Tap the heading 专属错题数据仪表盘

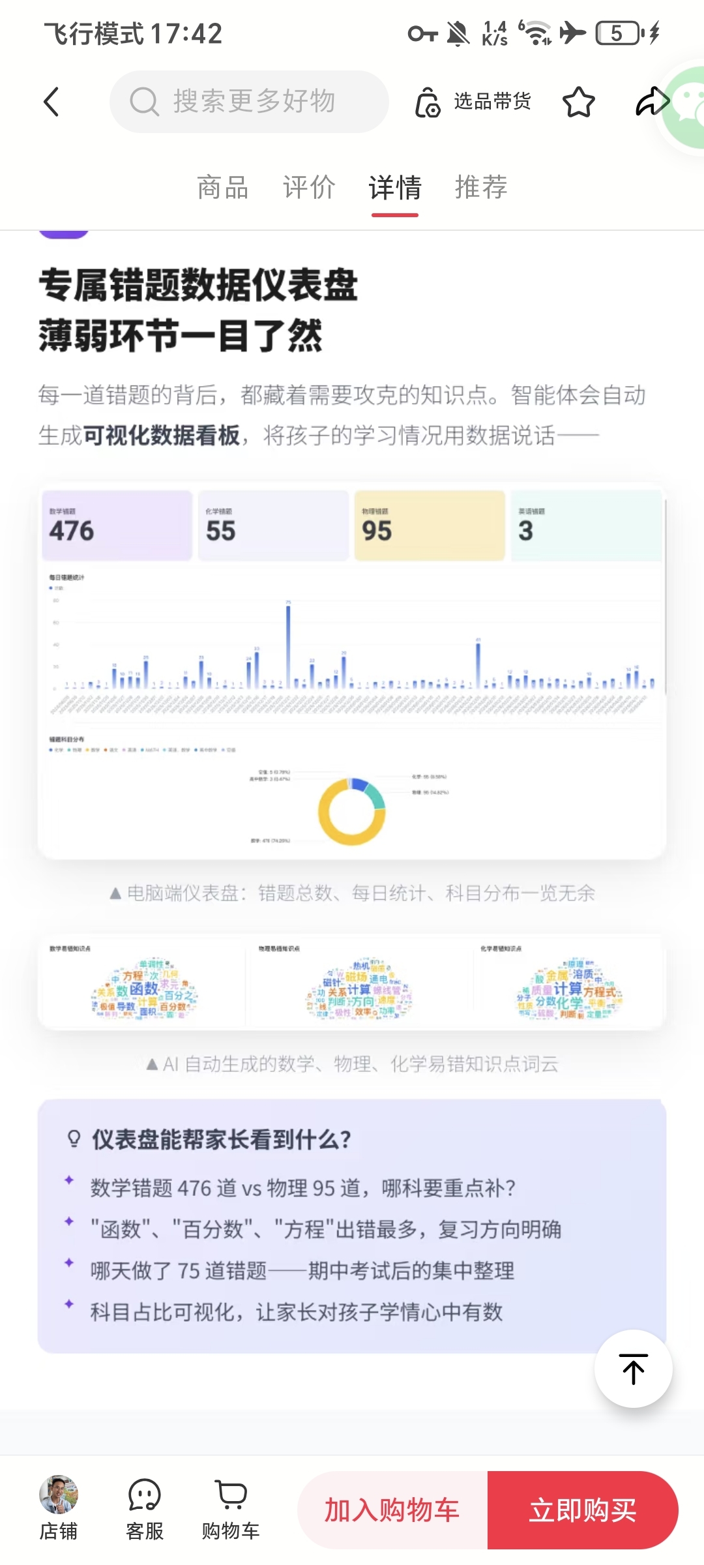198,286
